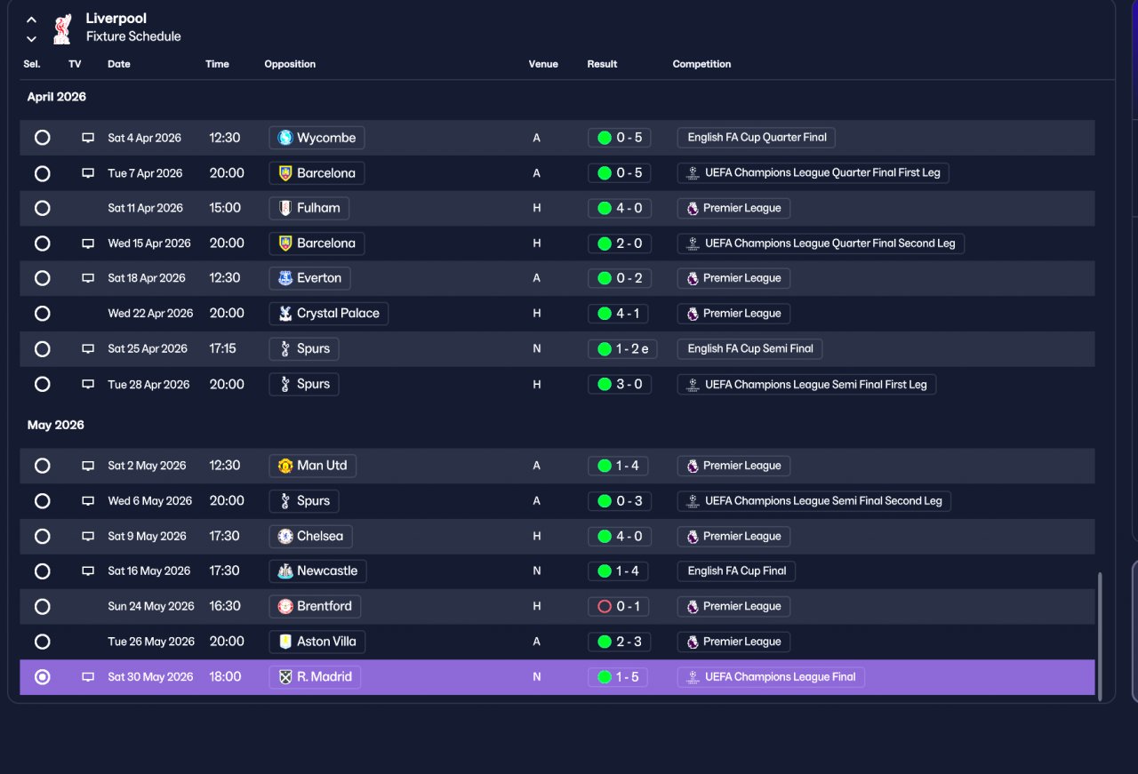Click 'Sat 11 Apr 2026' date text
This screenshot has height=774, width=1138.
[x=146, y=208]
